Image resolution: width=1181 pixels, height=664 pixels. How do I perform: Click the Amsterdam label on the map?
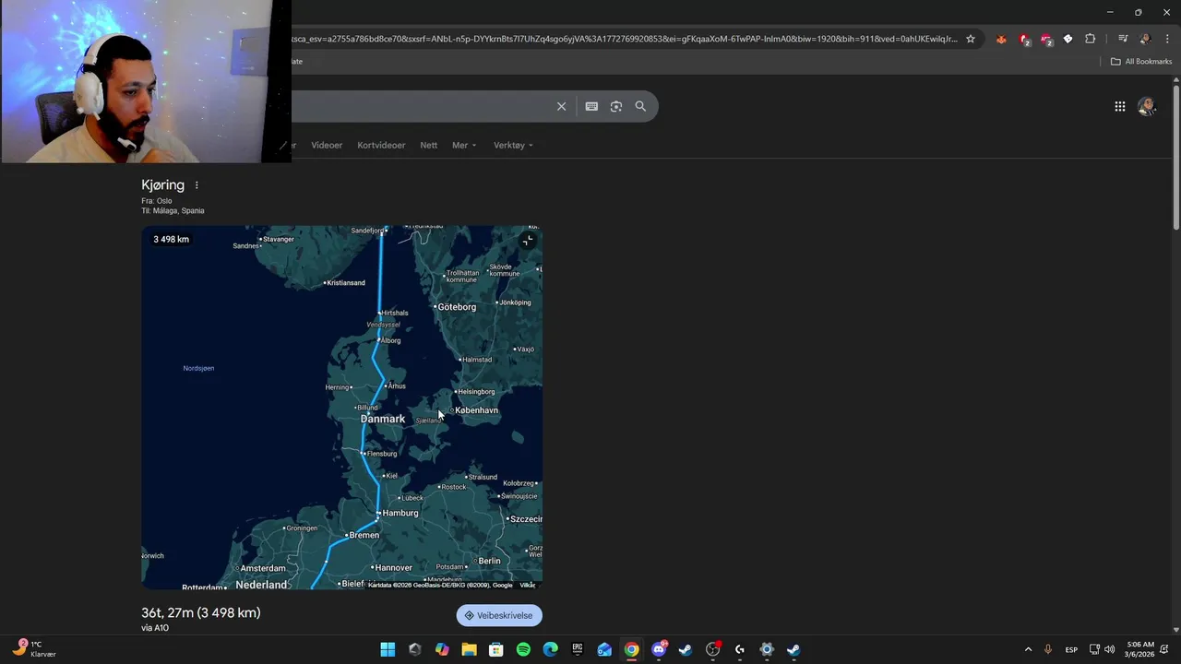tap(263, 568)
